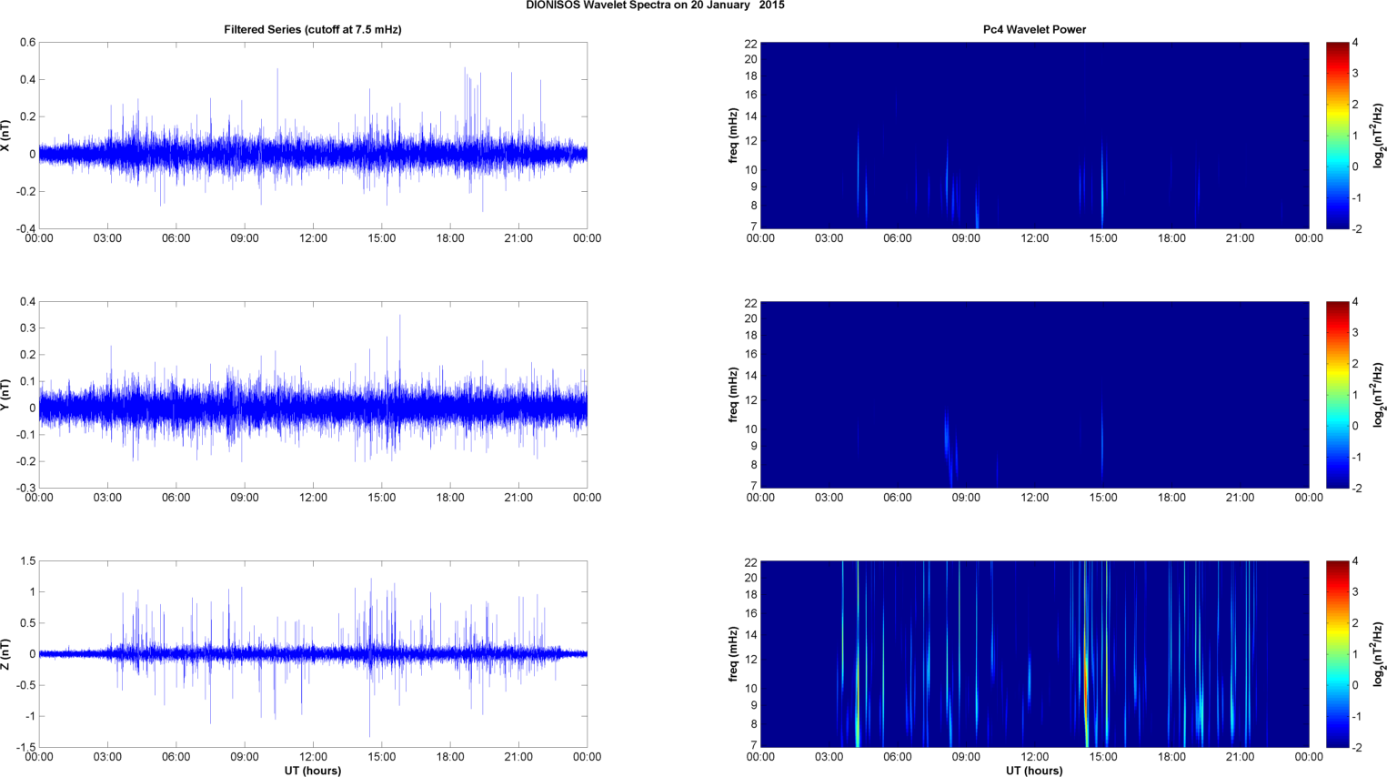
Task: Click the '14' frequency tick of the middle spectrogram
Action: click(751, 376)
